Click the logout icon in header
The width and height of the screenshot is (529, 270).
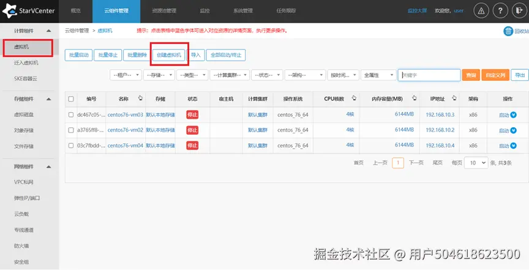coord(520,11)
